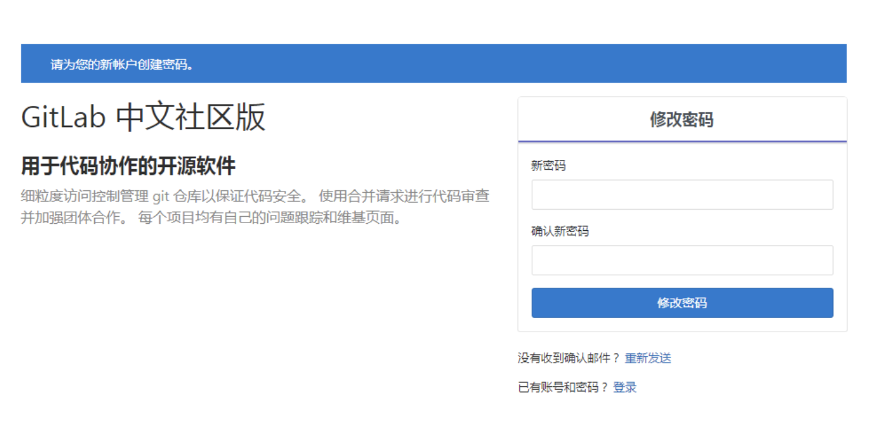Click the 已有账号和密码？ text
The width and height of the screenshot is (871, 427).
(x=563, y=387)
